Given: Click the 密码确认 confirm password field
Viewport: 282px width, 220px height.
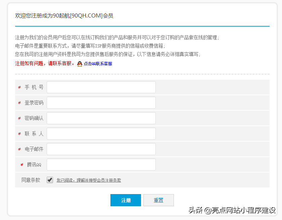Looking at the screenshot, I should point(101,118).
